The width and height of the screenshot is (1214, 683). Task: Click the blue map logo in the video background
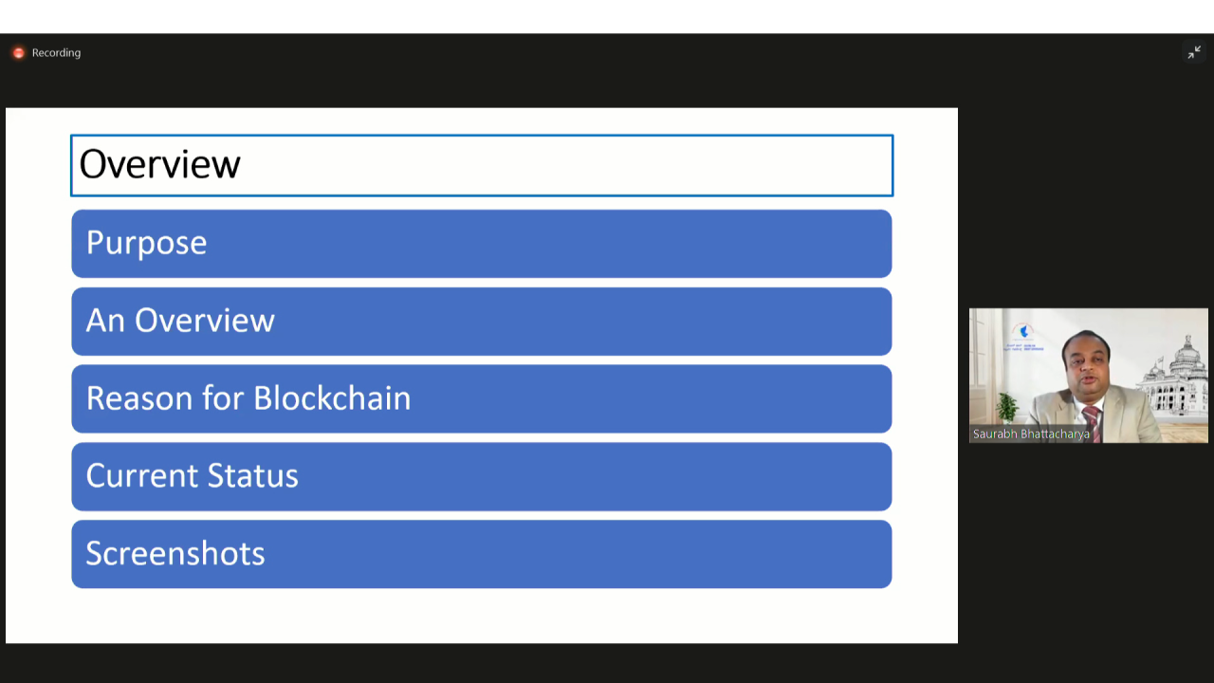[1023, 331]
